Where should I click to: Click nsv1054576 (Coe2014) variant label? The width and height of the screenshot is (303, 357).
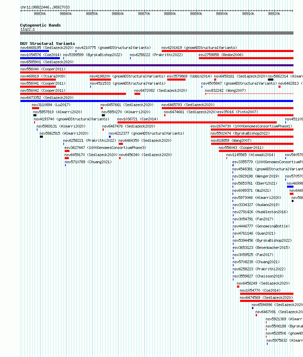[41, 55]
